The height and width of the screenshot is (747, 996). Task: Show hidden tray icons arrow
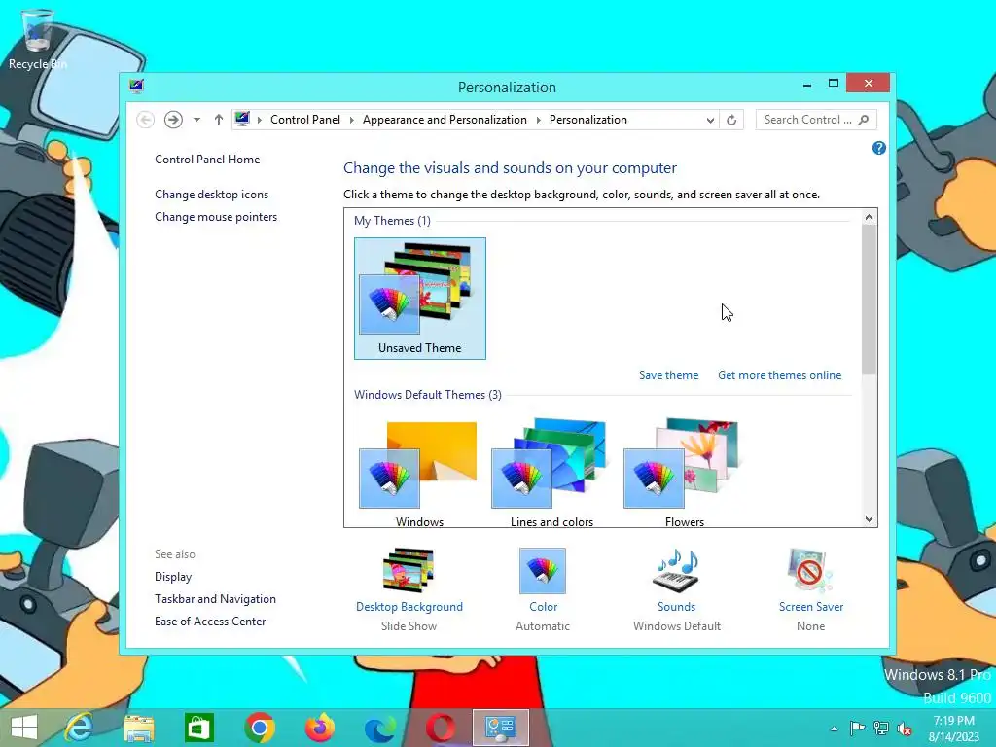click(x=834, y=729)
